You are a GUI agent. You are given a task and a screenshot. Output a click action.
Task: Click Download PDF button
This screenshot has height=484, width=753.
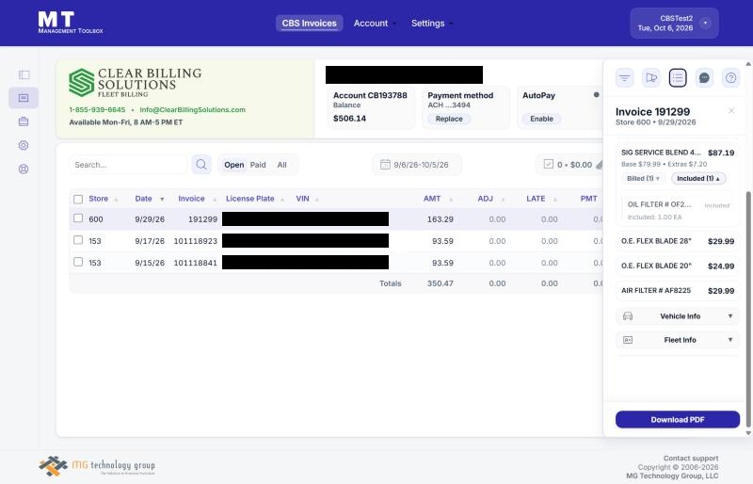pyautogui.click(x=678, y=420)
